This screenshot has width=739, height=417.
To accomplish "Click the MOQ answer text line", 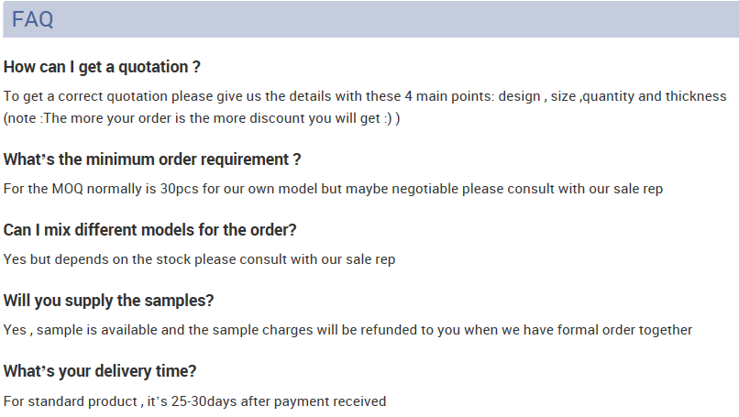I will click(333, 189).
